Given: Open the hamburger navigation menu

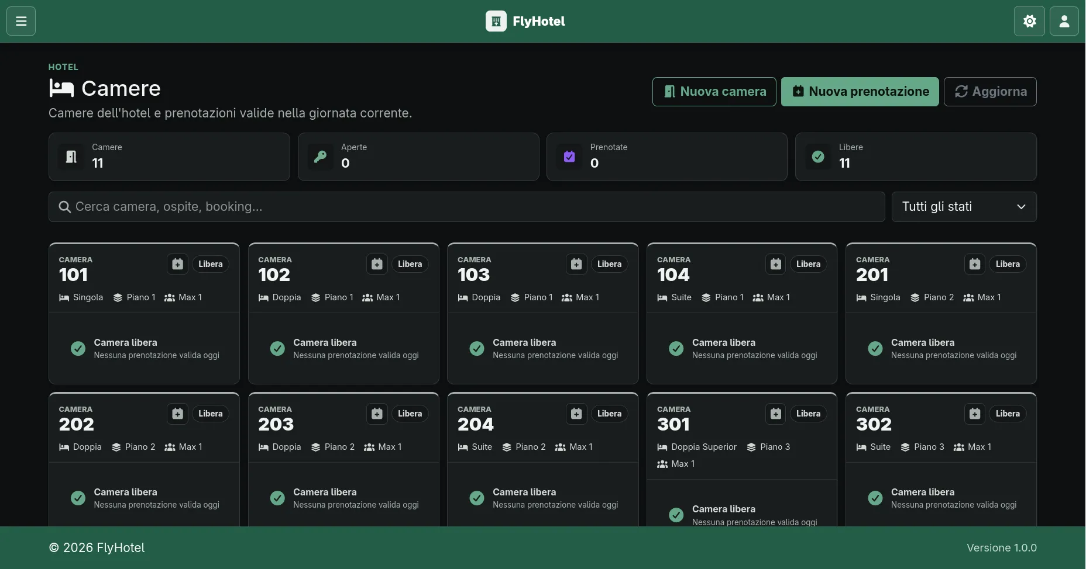Looking at the screenshot, I should (21, 21).
